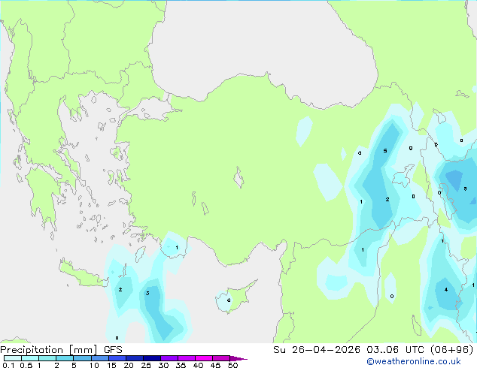Click the 10–15 mm legend swatch

coord(100,358)
